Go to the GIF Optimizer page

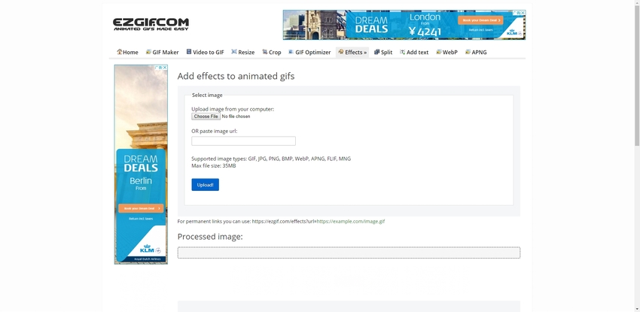pyautogui.click(x=312, y=53)
